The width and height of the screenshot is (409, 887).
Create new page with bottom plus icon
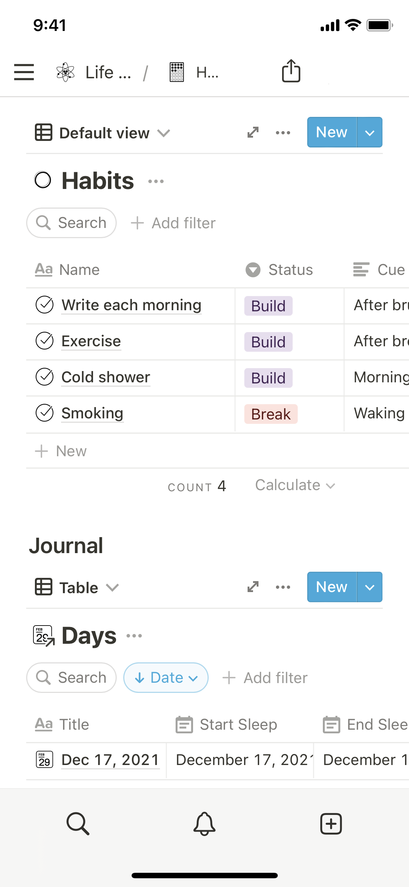coord(331,823)
